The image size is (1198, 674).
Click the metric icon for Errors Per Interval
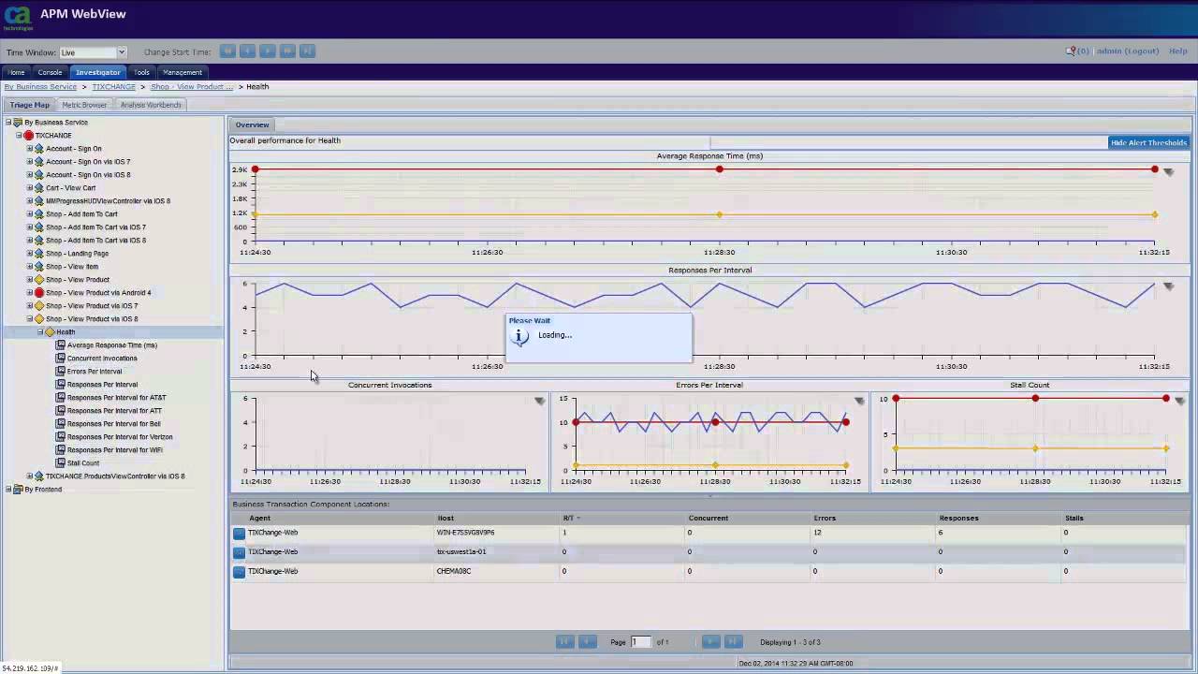click(61, 372)
